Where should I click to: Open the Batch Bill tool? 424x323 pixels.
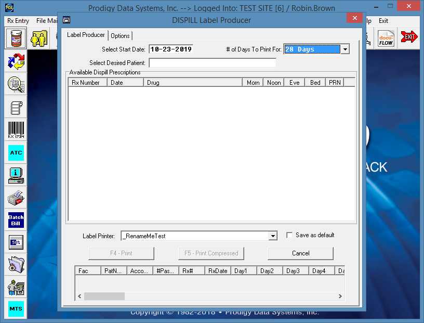coord(16,220)
